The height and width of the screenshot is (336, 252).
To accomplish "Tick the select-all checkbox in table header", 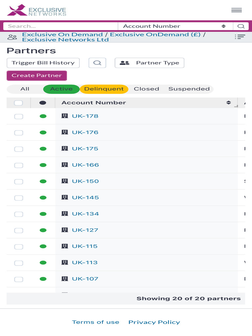I will (18, 103).
